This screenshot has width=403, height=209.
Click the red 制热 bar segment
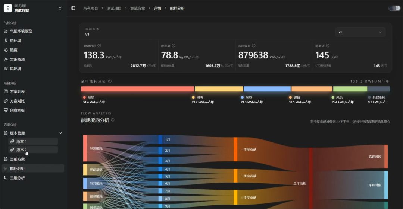pyautogui.click(x=137, y=89)
